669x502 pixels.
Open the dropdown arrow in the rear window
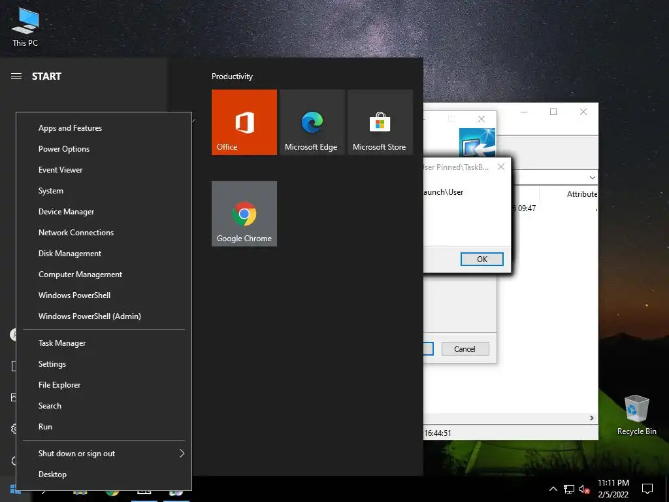coord(592,178)
